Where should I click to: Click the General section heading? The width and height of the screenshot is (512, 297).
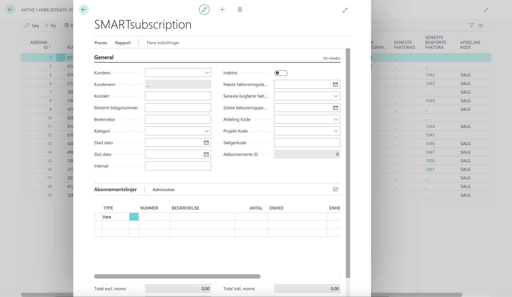(104, 57)
